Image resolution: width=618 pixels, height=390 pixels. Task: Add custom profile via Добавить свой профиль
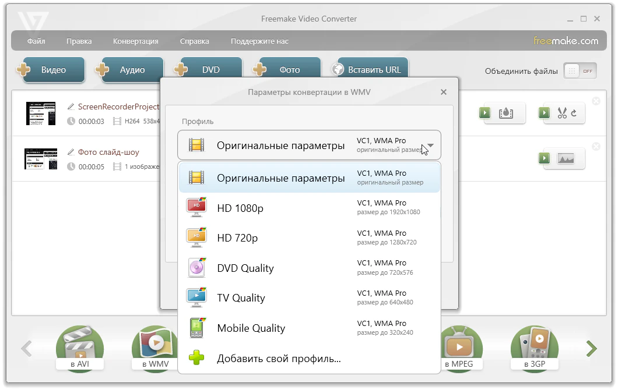279,359
